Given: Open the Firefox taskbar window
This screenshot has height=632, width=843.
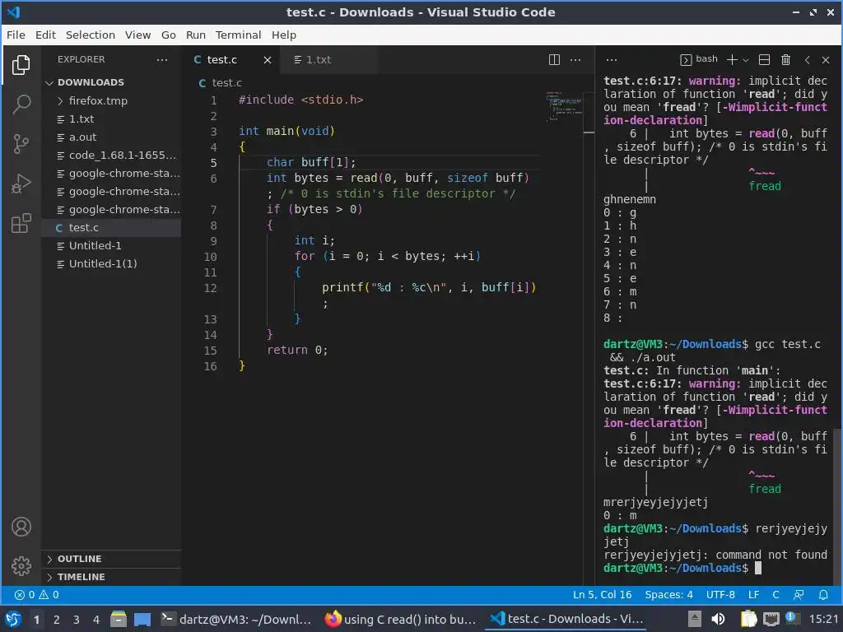Looking at the screenshot, I should 401,619.
